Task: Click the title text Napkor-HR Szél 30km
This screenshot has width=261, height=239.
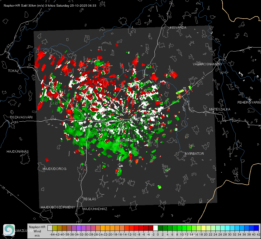Action: [x=24, y=6]
